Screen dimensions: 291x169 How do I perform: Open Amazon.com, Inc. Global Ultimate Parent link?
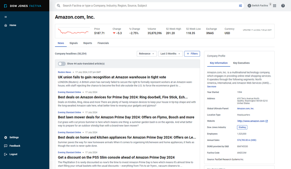click(246, 109)
